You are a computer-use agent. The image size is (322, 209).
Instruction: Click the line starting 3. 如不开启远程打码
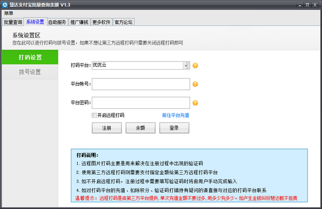point(156,181)
